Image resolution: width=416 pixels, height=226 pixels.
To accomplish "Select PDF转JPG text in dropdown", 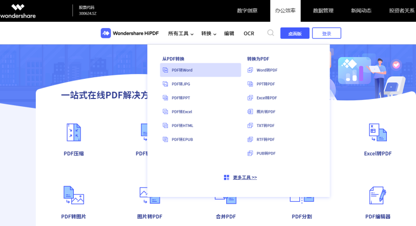I will click(x=180, y=84).
